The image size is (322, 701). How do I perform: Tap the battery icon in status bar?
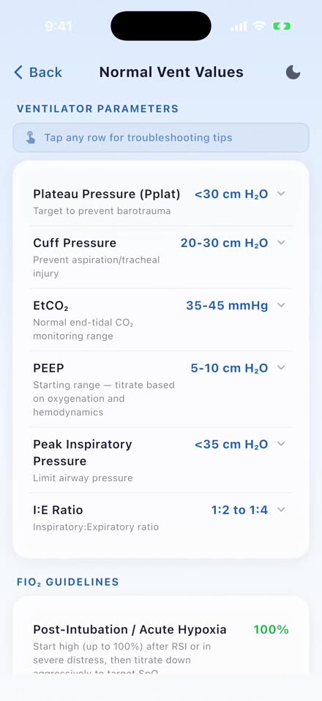click(282, 27)
